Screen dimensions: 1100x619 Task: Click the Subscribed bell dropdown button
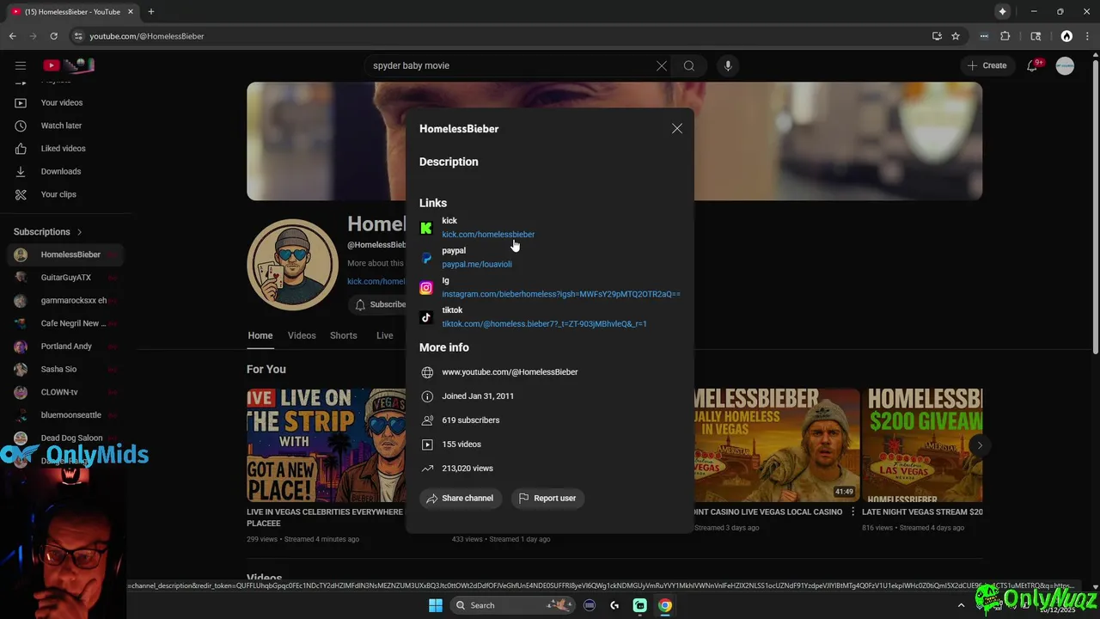[379, 304]
